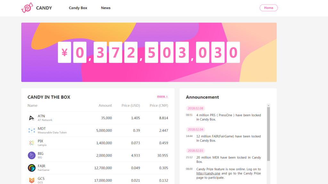The height and width of the screenshot is (184, 328).
Task: Follow the http://candy.one link
Action: pos(208,173)
